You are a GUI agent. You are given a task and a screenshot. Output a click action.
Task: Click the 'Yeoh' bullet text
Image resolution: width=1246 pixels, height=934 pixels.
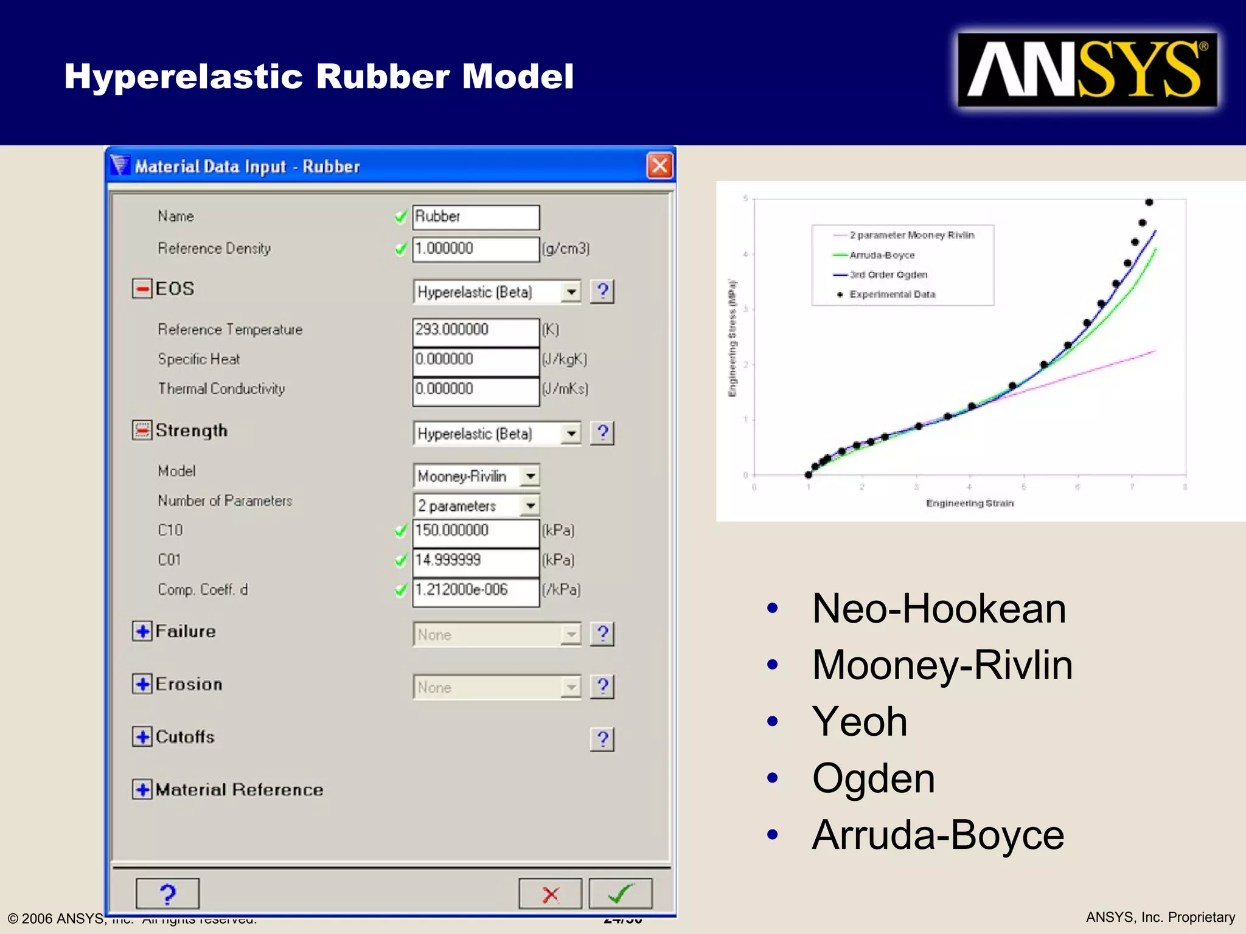[860, 722]
